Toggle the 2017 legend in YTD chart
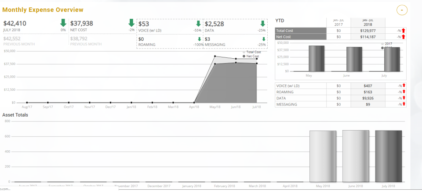 tap(387, 44)
